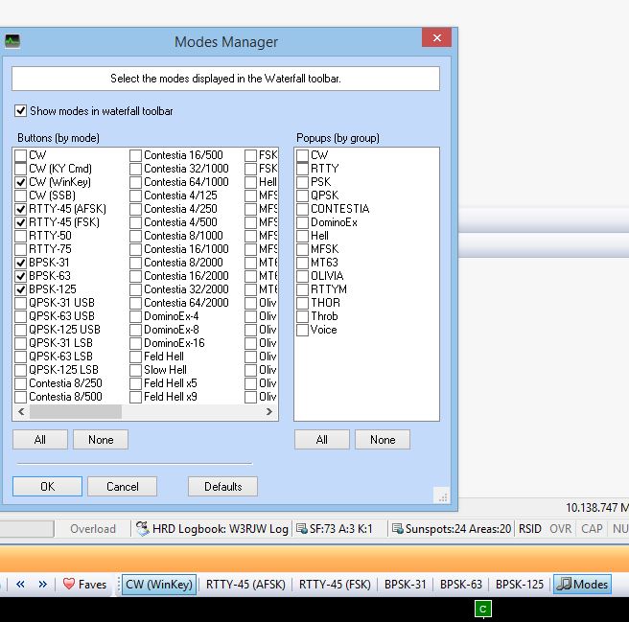629x622 pixels.
Task: Uncheck the BPSK-31 mode
Action: (20, 263)
